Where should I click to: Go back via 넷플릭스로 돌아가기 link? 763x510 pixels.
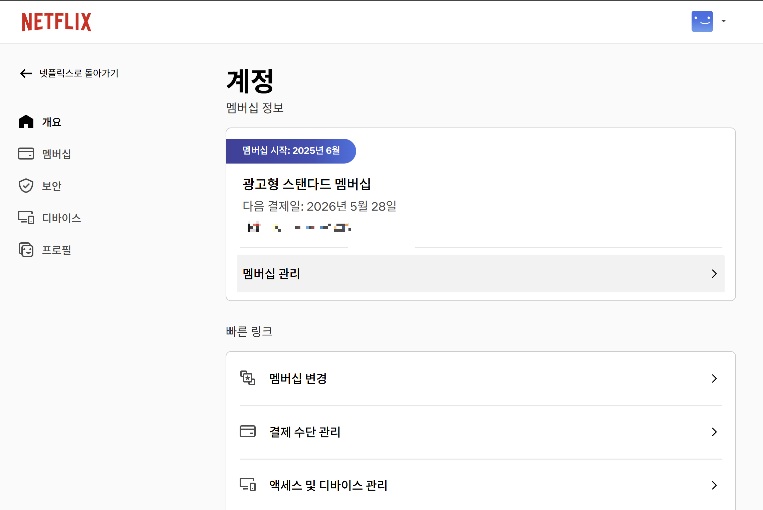point(79,73)
